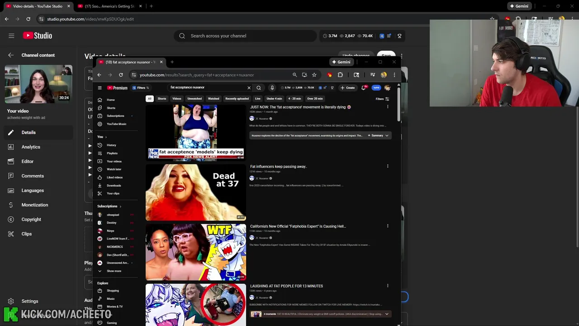Open Destiny subscription channel
This screenshot has height=326, width=579.
pos(112,223)
